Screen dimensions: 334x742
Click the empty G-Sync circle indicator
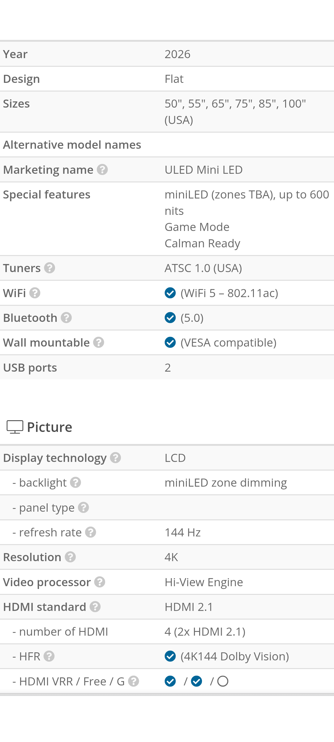pos(223,681)
